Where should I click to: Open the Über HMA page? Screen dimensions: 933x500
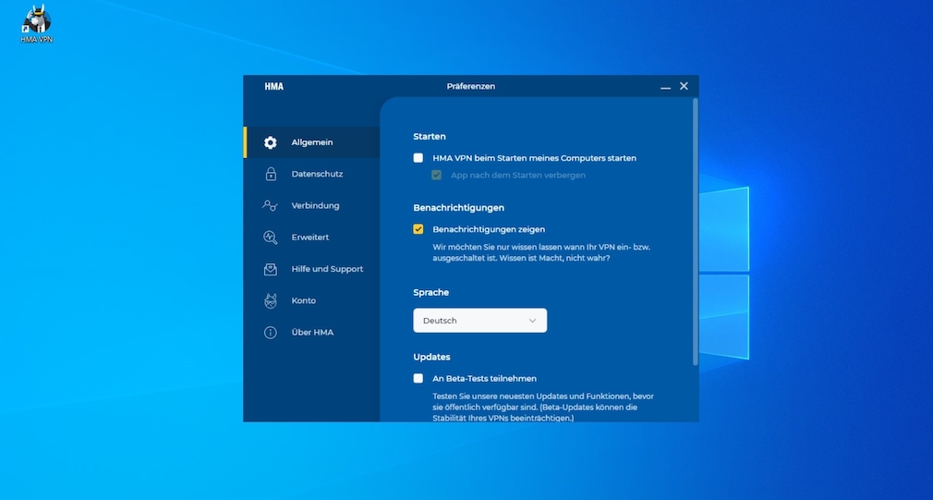tap(312, 333)
